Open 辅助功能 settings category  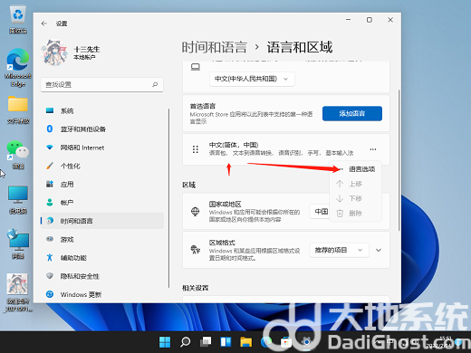tap(101, 258)
